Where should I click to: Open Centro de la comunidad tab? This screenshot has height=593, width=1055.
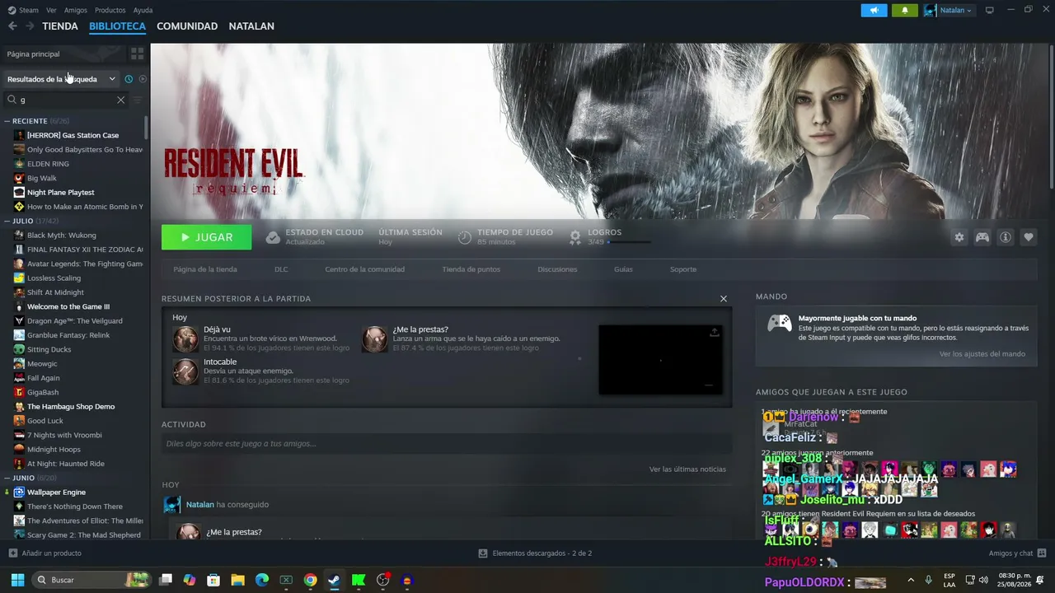click(364, 269)
